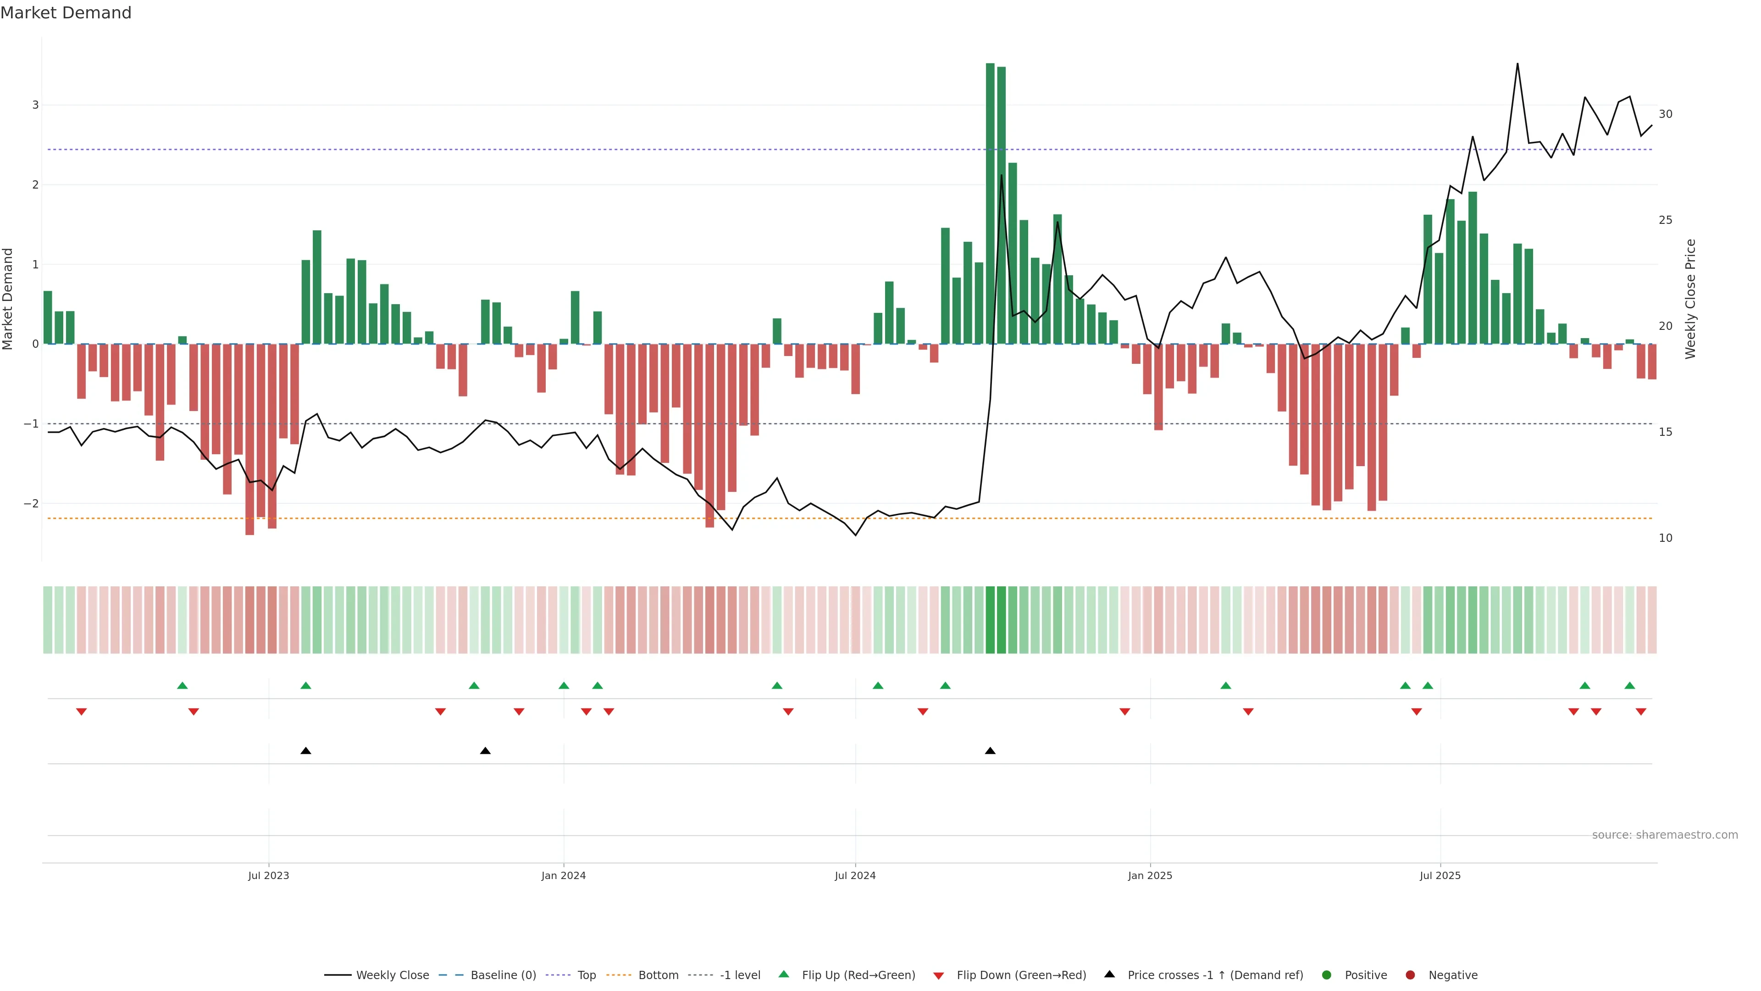This screenshot has width=1761, height=991.
Task: Click the Flip Up green triangle legend icon
Action: [x=784, y=974]
